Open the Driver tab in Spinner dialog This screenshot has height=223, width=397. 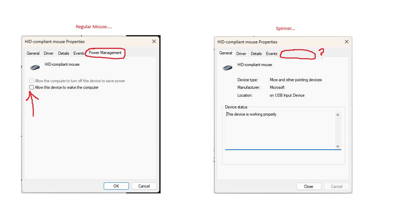(x=241, y=54)
